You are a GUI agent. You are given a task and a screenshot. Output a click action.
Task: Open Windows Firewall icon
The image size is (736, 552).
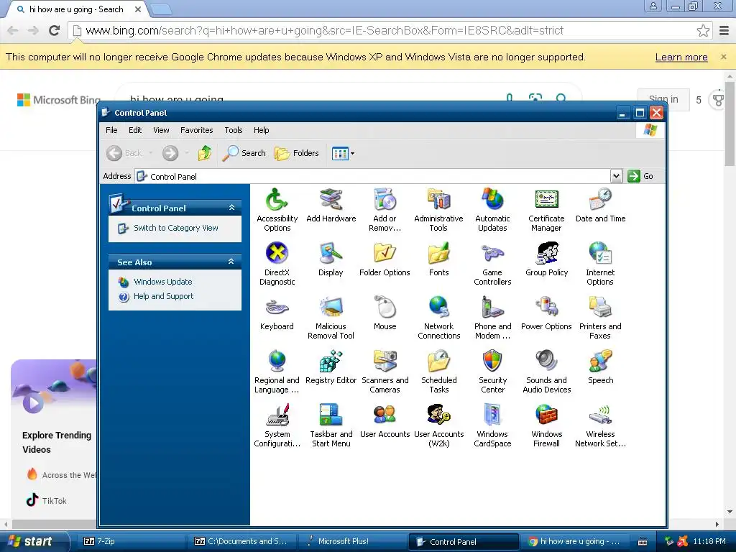coord(546,425)
